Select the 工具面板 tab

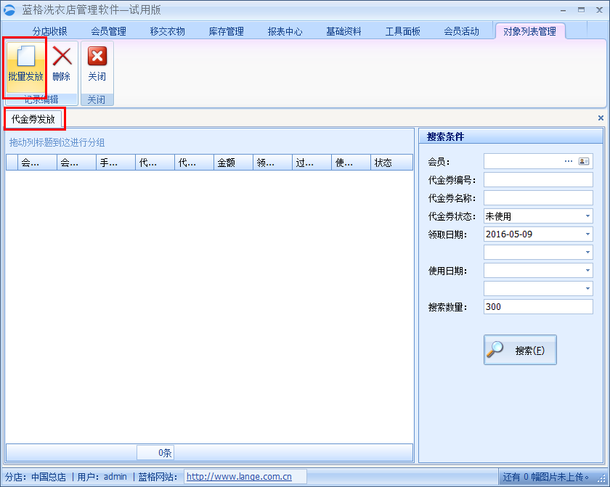pyautogui.click(x=402, y=31)
